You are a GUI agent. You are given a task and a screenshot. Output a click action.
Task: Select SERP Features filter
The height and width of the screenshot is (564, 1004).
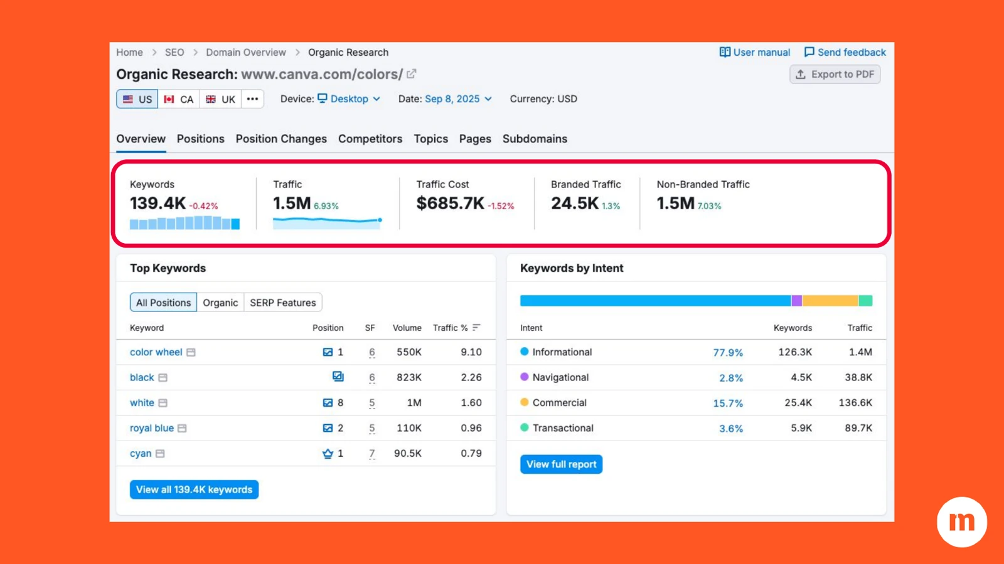[283, 303]
